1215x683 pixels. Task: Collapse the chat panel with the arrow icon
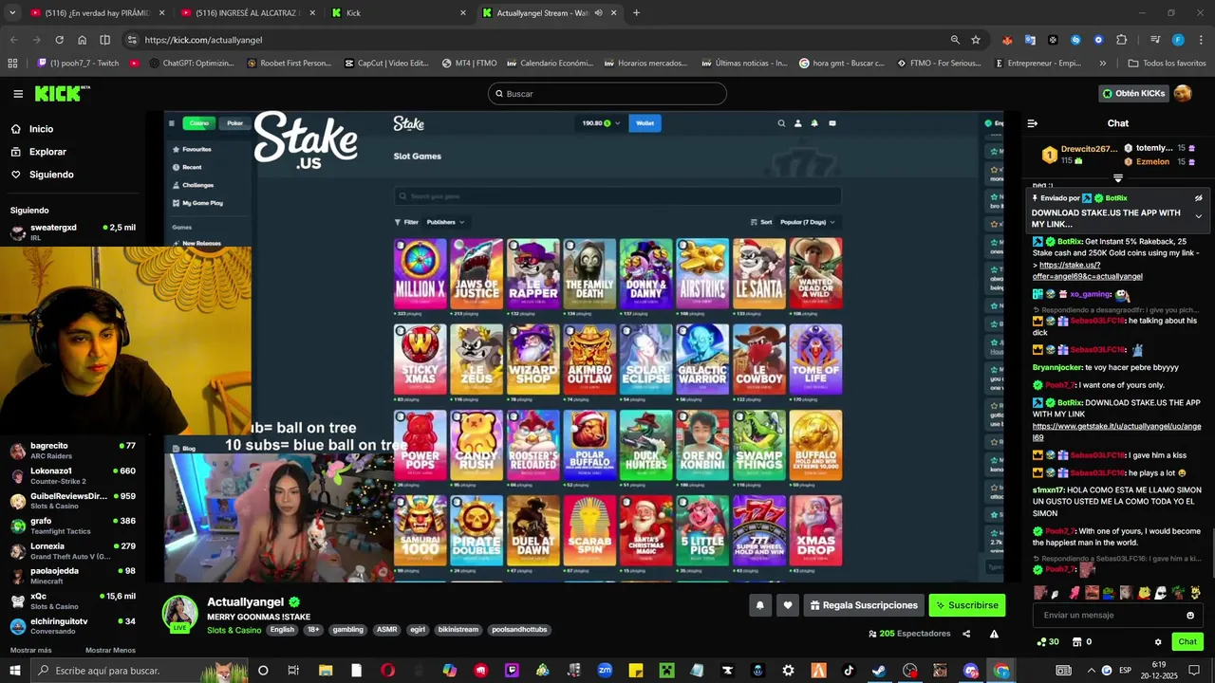[x=1033, y=123]
